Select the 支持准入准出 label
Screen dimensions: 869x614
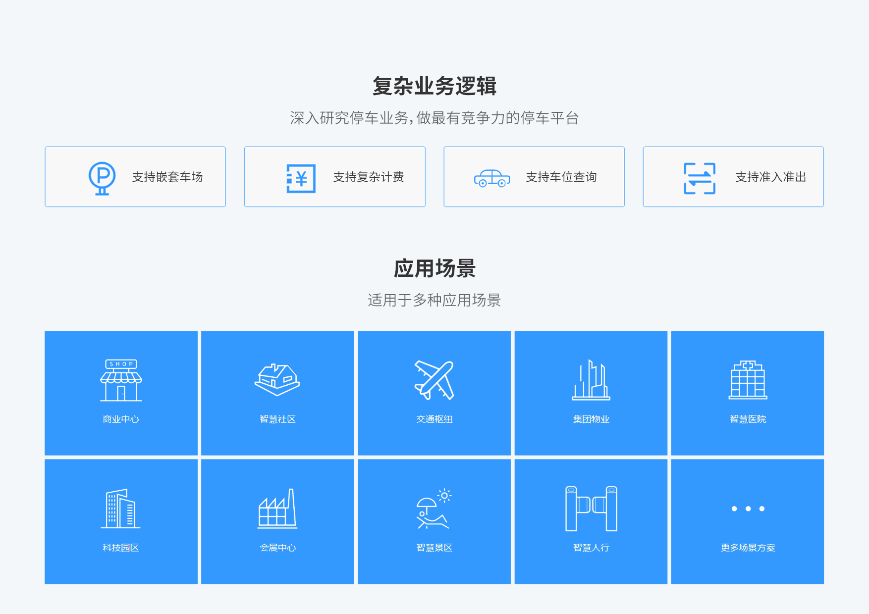770,177
